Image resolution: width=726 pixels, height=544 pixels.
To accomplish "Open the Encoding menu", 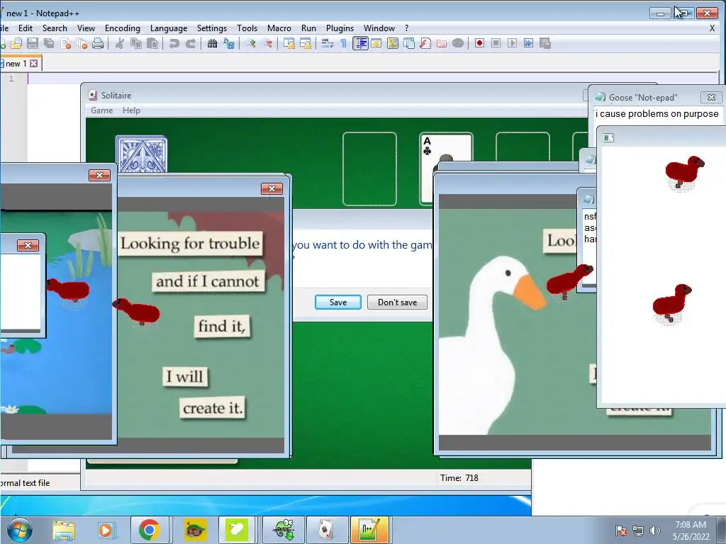I will point(122,28).
